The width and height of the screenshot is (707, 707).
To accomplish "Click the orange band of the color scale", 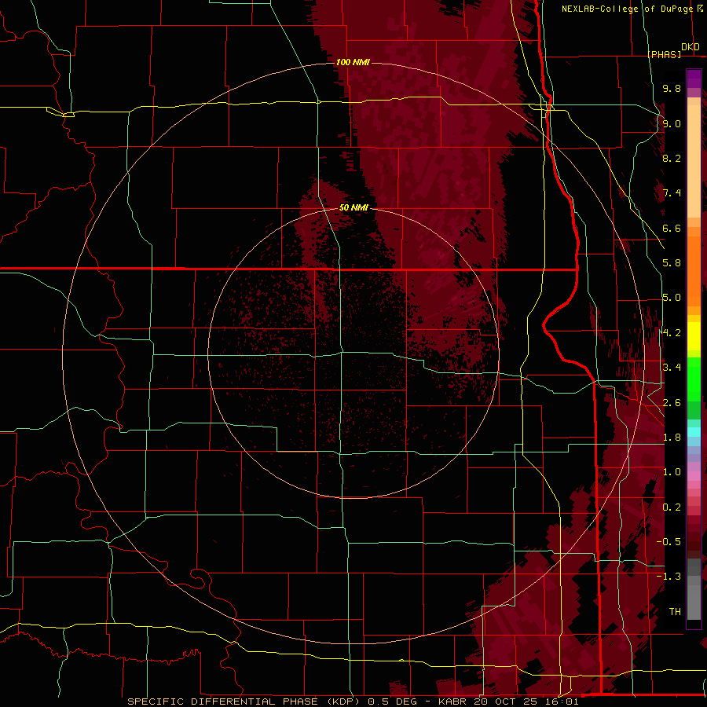I will coord(694,272).
